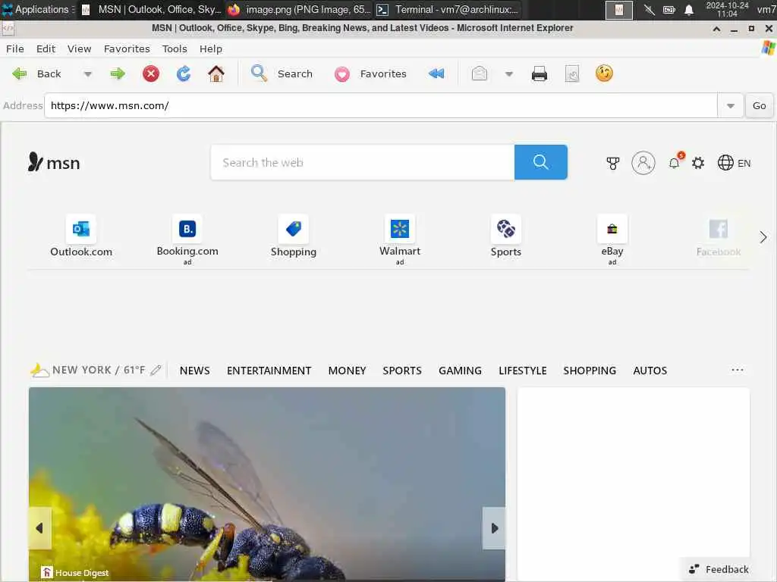Click the system notification bell in panel
The image size is (777, 582).
(x=689, y=9)
